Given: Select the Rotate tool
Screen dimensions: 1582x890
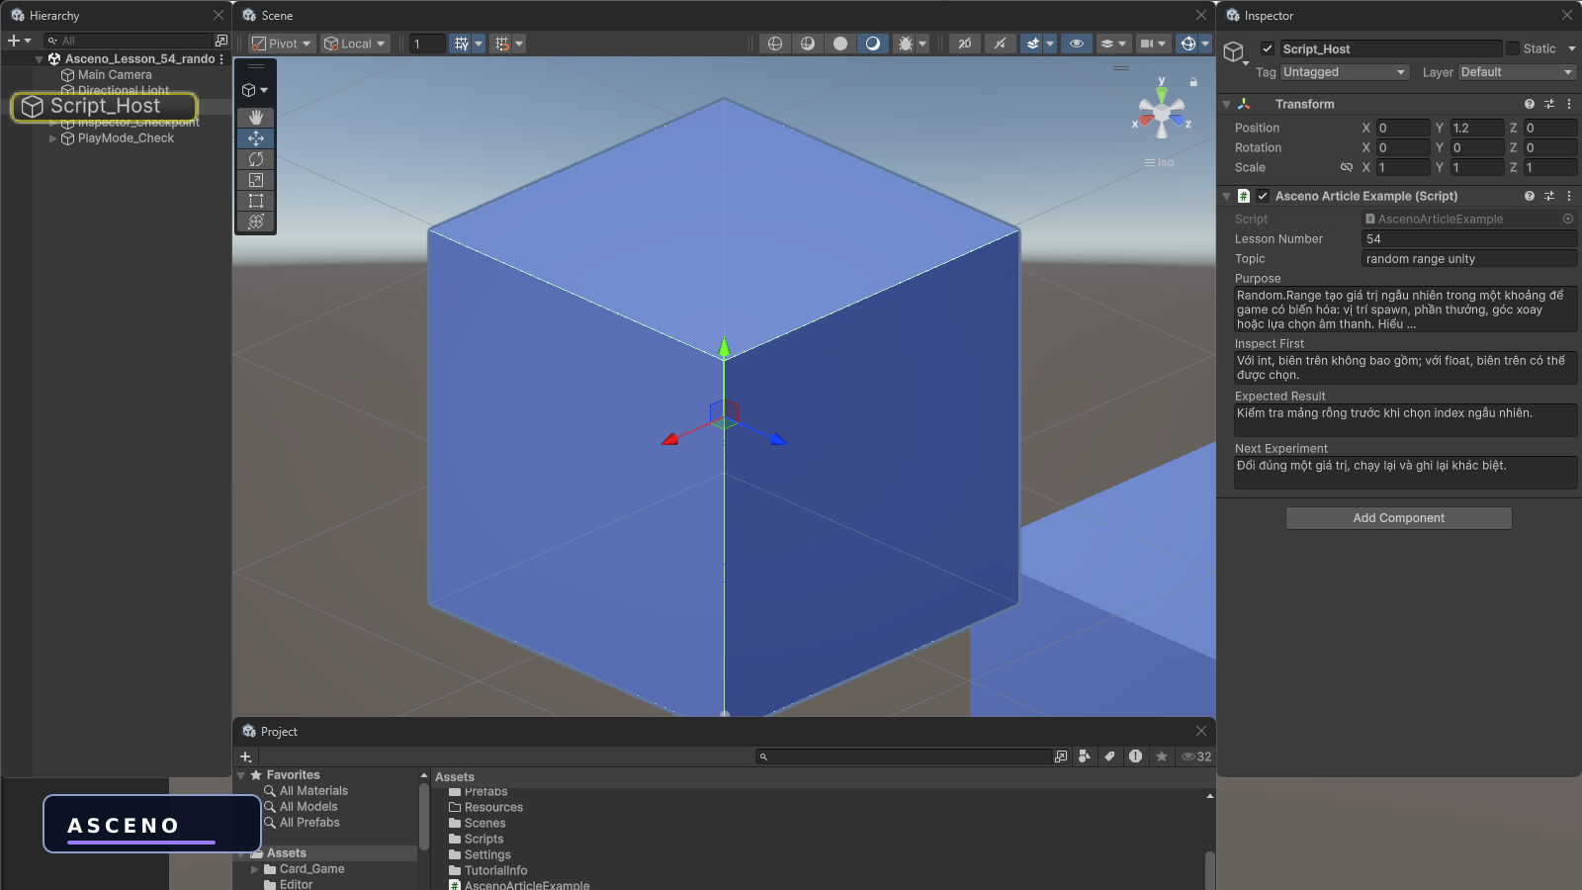Looking at the screenshot, I should [255, 159].
